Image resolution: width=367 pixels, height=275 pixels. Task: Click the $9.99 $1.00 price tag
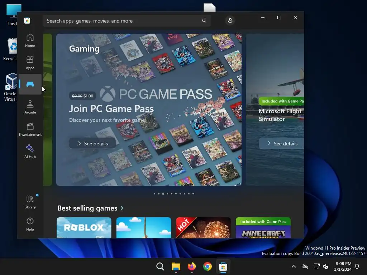82,96
